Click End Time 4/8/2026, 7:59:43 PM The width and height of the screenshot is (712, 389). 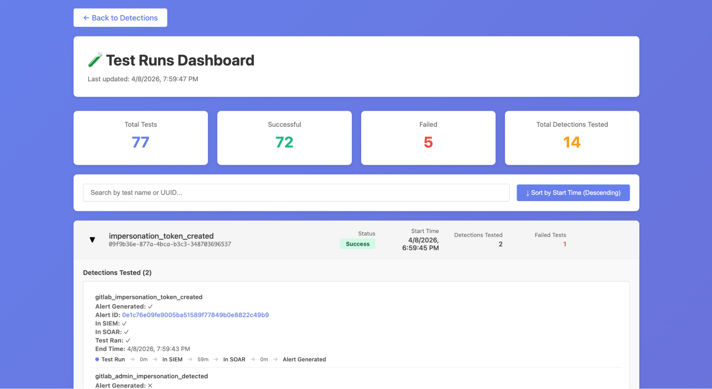(142, 349)
